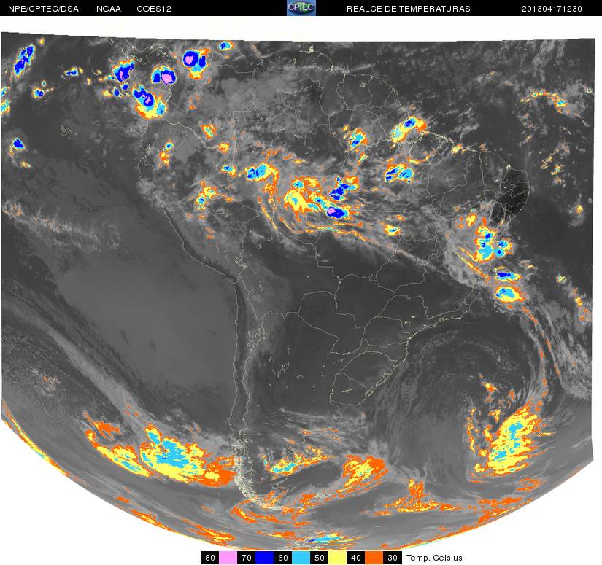Click the -80 legend value
602x565 pixels.
click(x=209, y=558)
